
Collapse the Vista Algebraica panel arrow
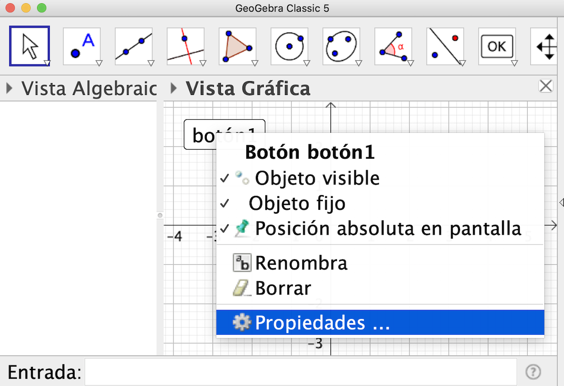(9, 88)
